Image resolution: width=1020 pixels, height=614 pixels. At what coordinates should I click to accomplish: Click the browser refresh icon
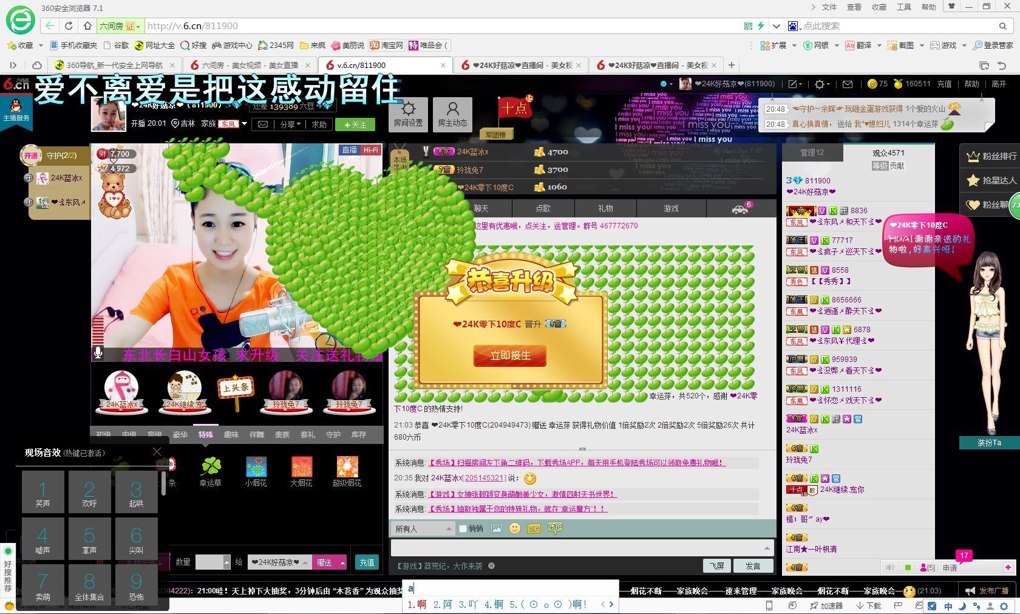click(69, 26)
